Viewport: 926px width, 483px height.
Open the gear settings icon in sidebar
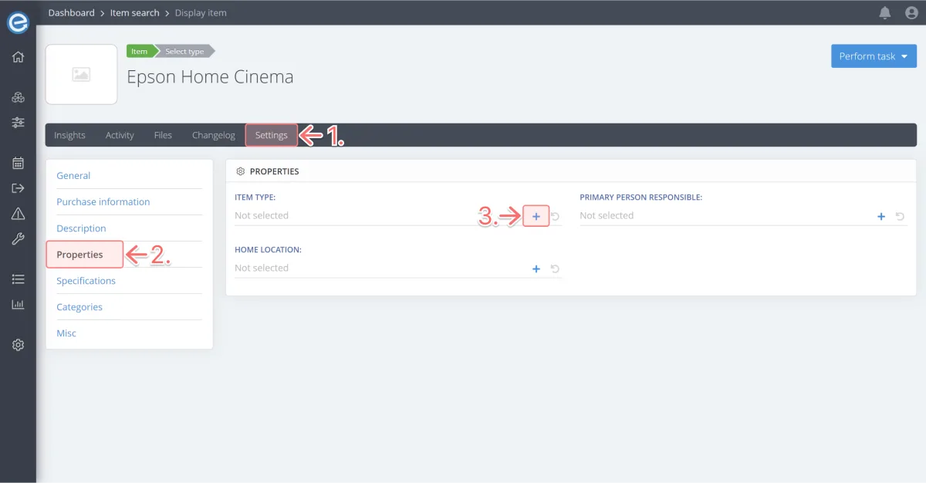18,345
